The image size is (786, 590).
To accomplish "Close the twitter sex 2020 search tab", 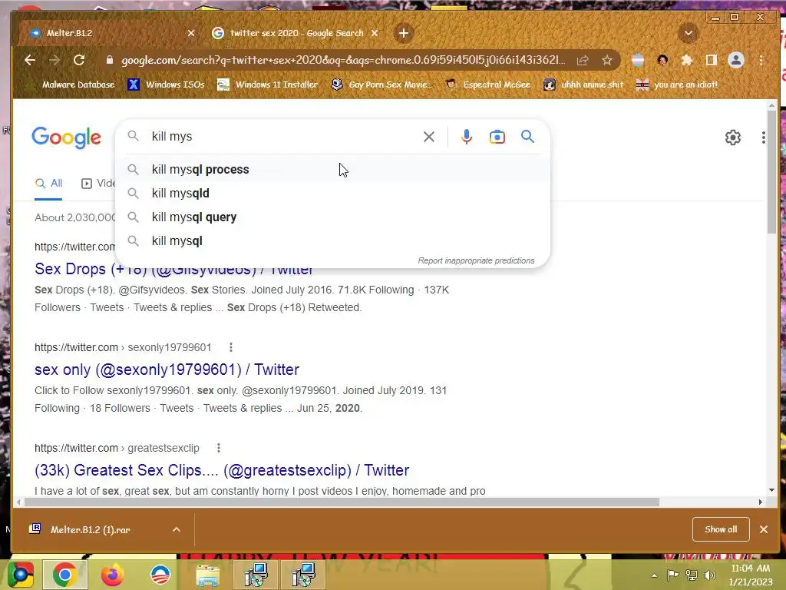I will coord(375,33).
